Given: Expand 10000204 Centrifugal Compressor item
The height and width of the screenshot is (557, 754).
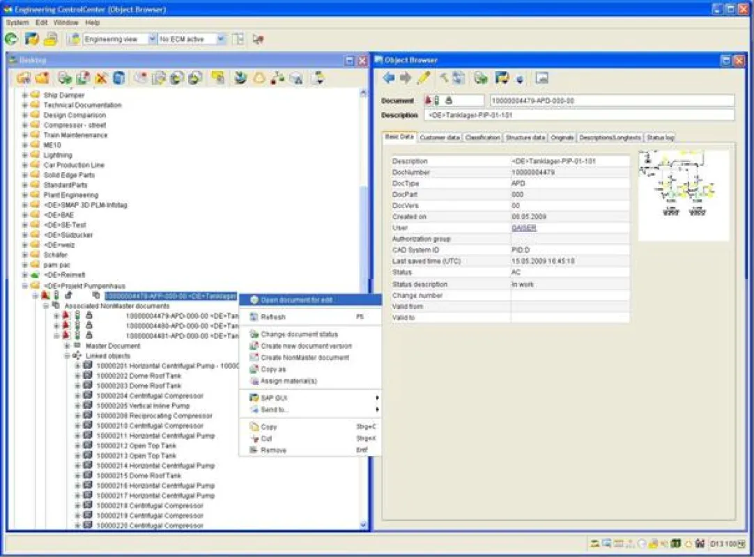Looking at the screenshot, I should tap(77, 396).
